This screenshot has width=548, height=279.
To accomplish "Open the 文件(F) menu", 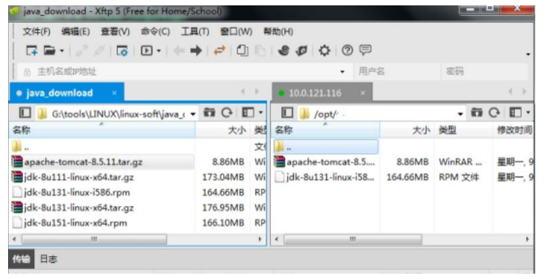I will click(36, 32).
